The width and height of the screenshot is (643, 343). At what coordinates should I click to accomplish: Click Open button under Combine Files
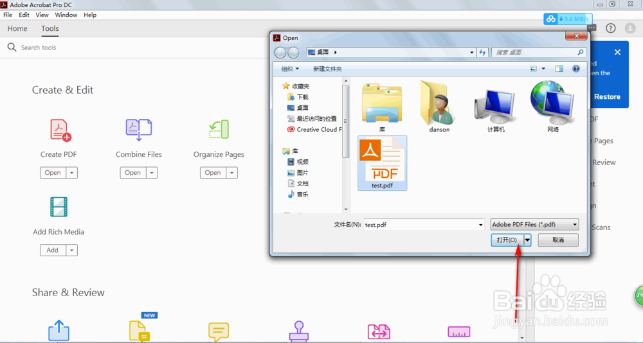tap(133, 173)
